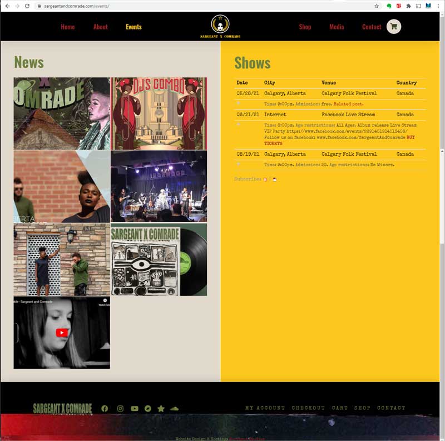Image resolution: width=445 pixels, height=441 pixels.
Task: Open the CART footer link
Action: coord(340,408)
